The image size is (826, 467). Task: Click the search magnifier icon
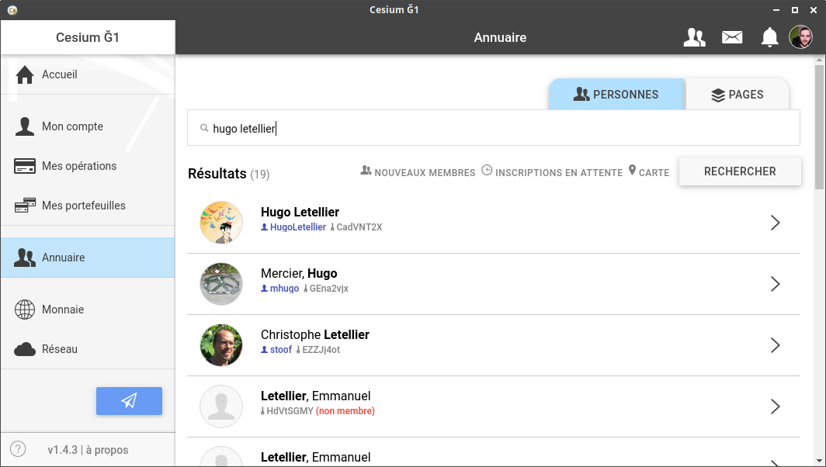coord(204,128)
